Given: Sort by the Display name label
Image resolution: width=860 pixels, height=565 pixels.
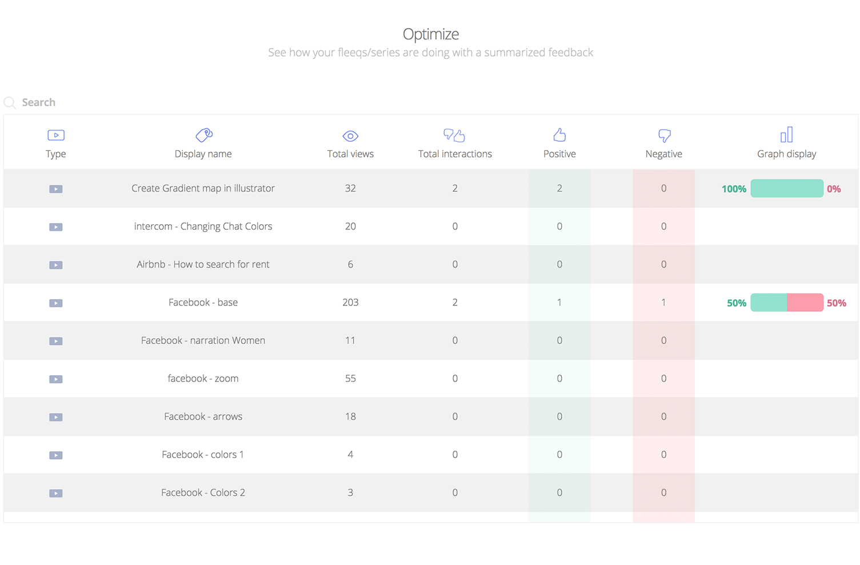Looking at the screenshot, I should [203, 154].
